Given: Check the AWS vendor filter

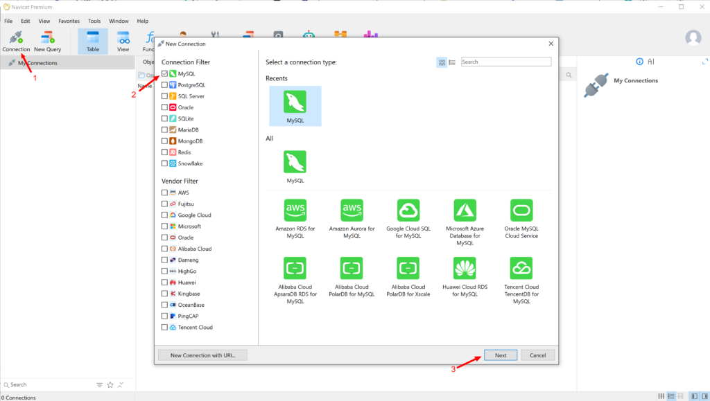Looking at the screenshot, I should [x=164, y=193].
